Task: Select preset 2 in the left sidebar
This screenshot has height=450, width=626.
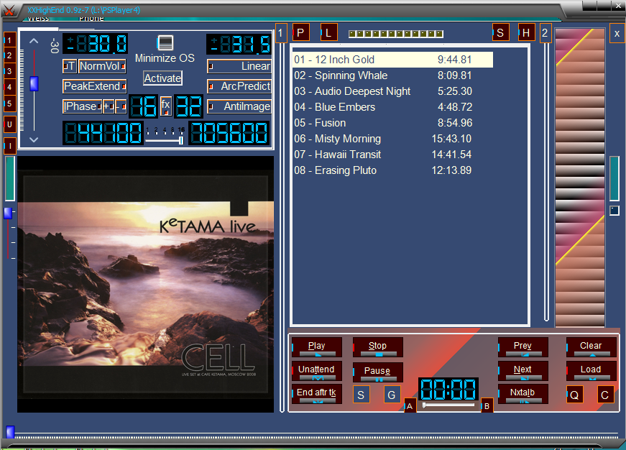Action: (x=9, y=55)
